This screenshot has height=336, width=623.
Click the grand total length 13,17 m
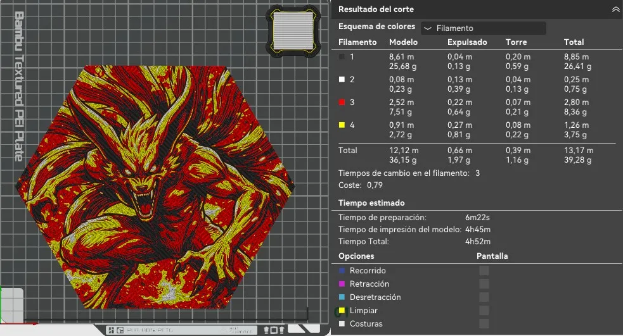[x=579, y=151]
